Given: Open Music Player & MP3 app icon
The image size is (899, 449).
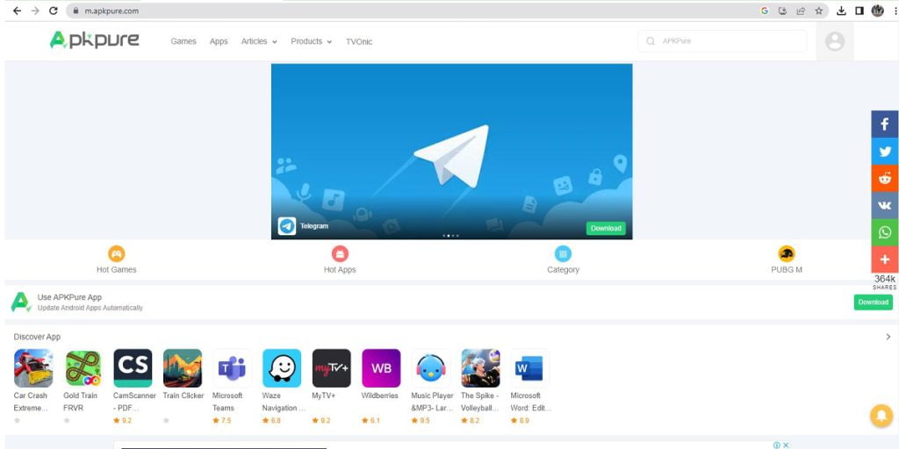Looking at the screenshot, I should coord(431,368).
